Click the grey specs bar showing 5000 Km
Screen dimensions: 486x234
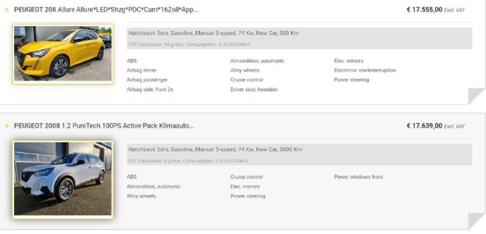[x=299, y=154]
